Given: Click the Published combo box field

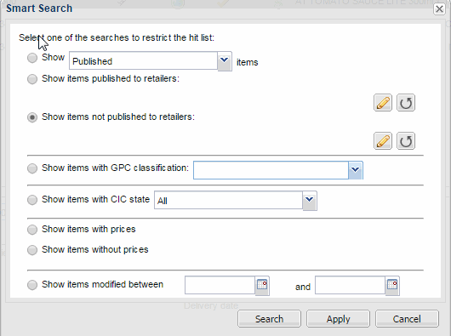Looking at the screenshot, I should pos(143,60).
